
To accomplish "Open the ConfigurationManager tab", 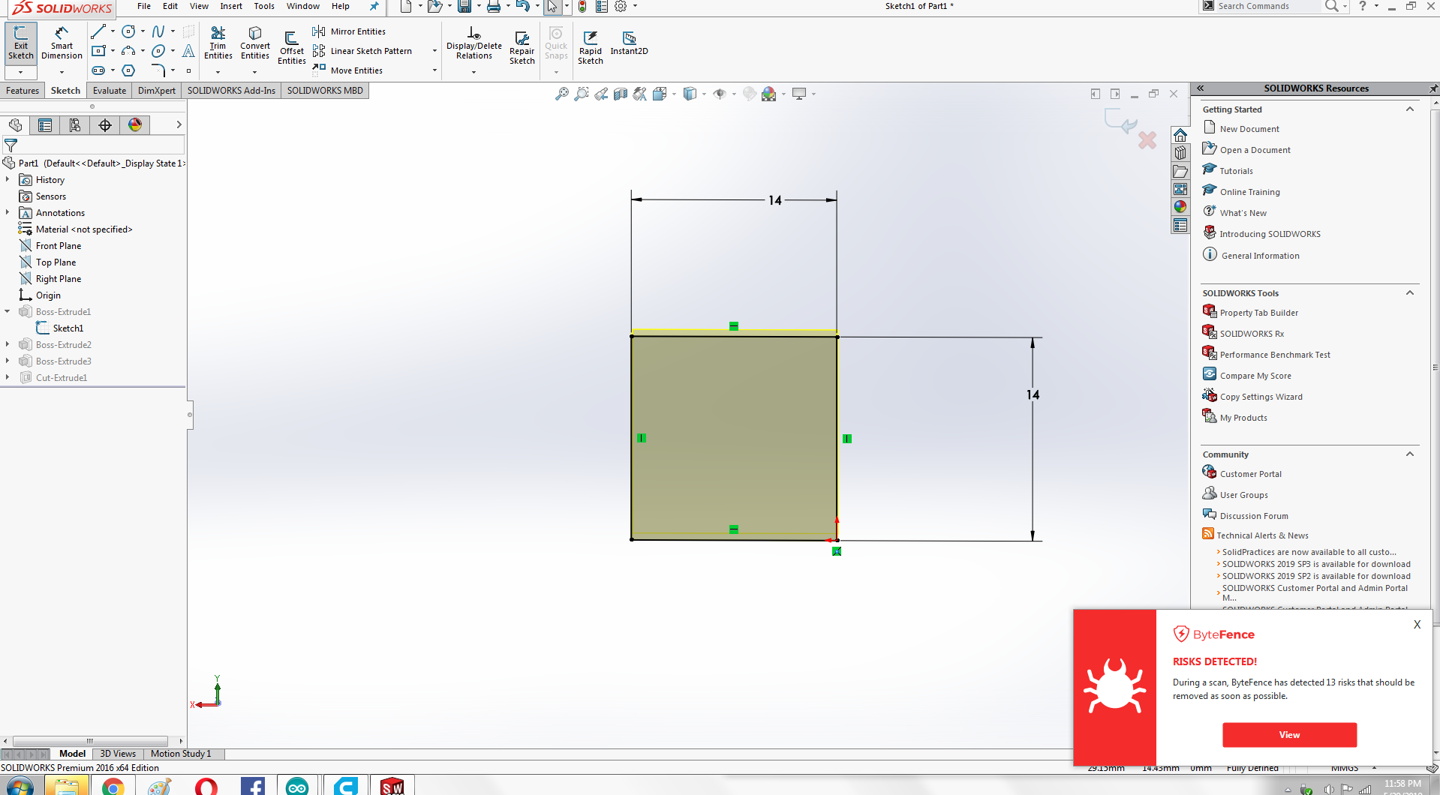I will (x=75, y=125).
